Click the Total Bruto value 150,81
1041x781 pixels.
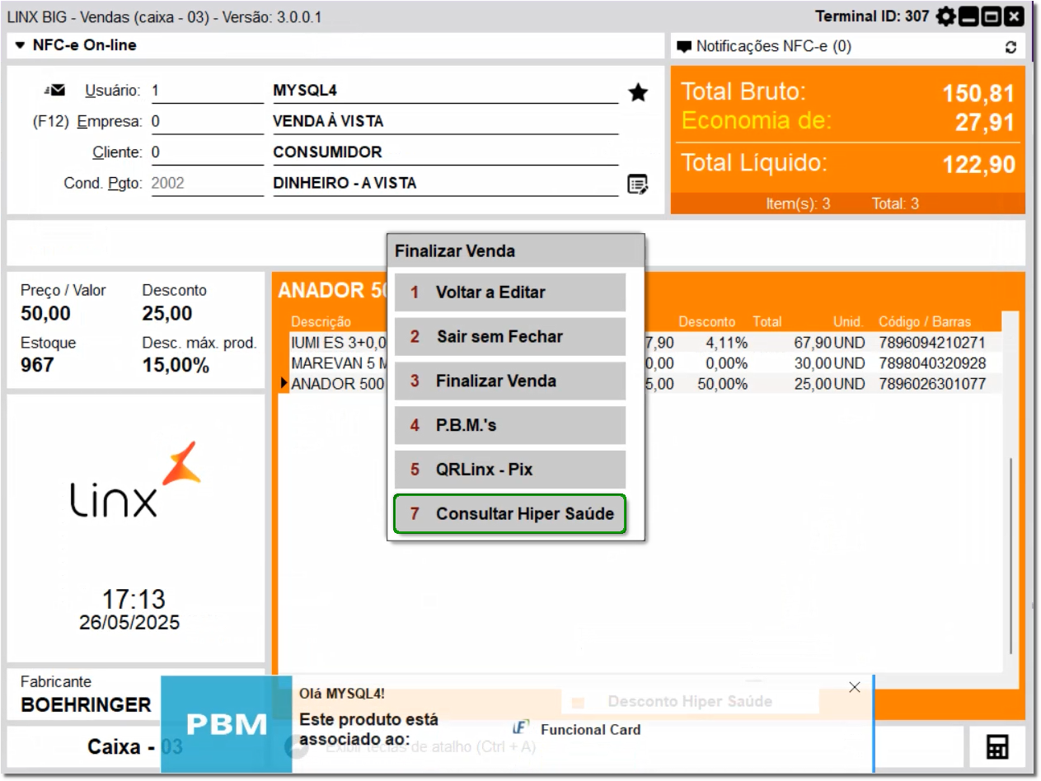pos(978,94)
